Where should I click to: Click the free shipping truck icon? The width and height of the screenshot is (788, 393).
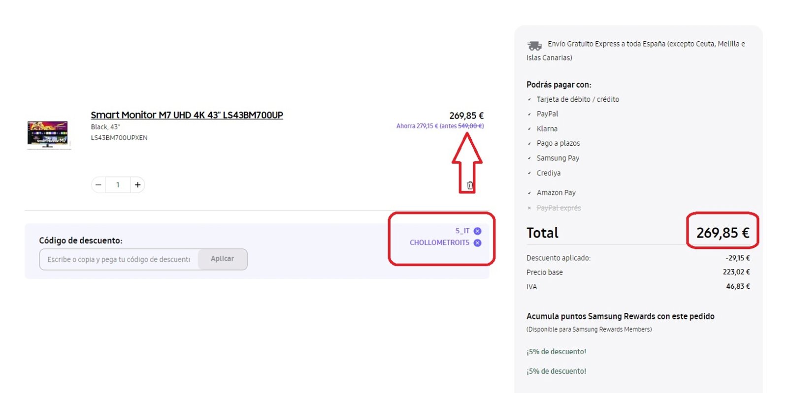[x=534, y=46]
